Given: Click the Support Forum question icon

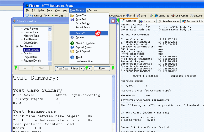Looking at the screenshot, I should pyautogui.click(x=72, y=47).
